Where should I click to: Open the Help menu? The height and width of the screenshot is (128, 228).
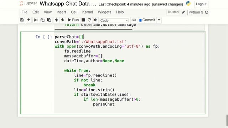pyautogui.click(x=120, y=12)
